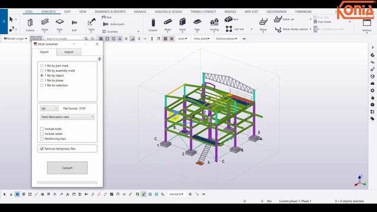Viewport: 377px width, 212px height.
Task: Click the XYZ axis indicator in view
Action: (x=360, y=181)
